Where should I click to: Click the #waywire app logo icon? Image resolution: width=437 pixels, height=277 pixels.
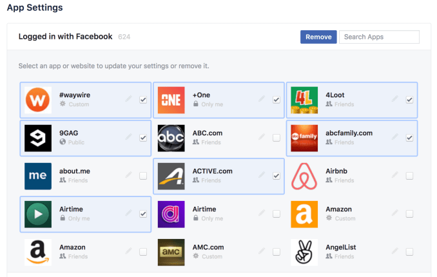pyautogui.click(x=38, y=100)
